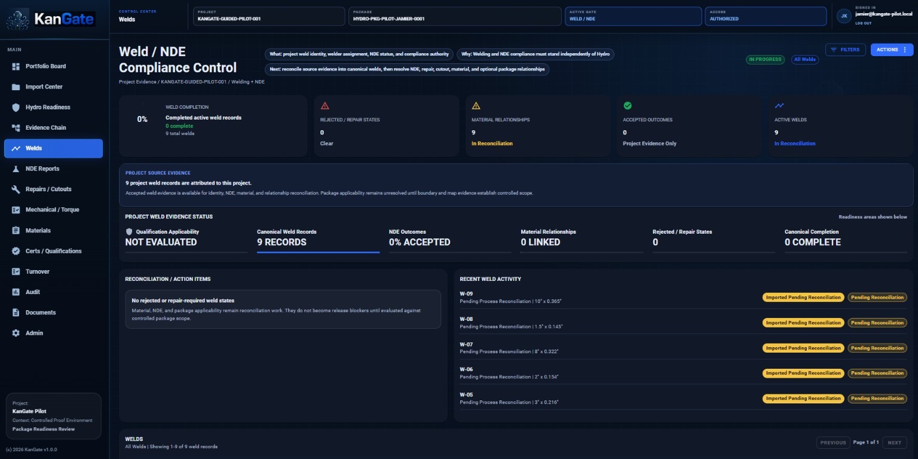Click the JK user avatar
Image resolution: width=918 pixels, height=459 pixels.
844,16
